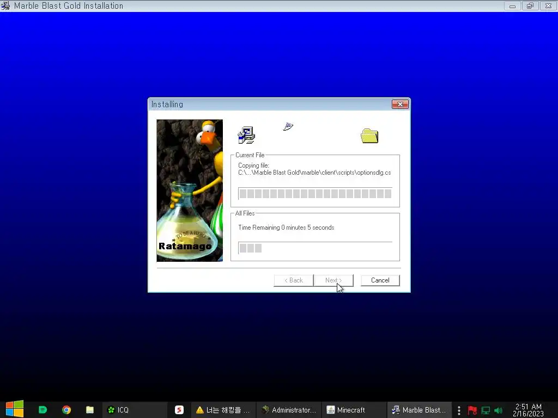Switch to the Korean warning window in the taskbar
The height and width of the screenshot is (418, 558).
click(223, 410)
